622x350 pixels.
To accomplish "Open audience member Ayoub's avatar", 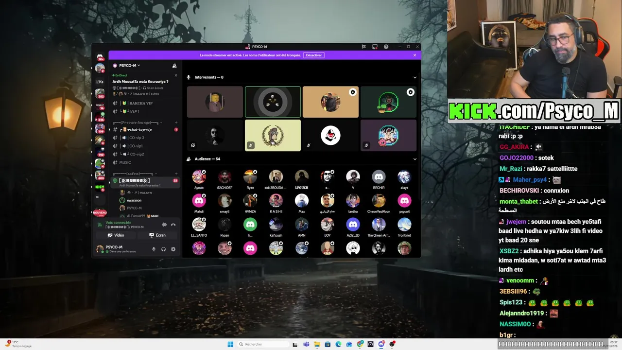I will (199, 177).
